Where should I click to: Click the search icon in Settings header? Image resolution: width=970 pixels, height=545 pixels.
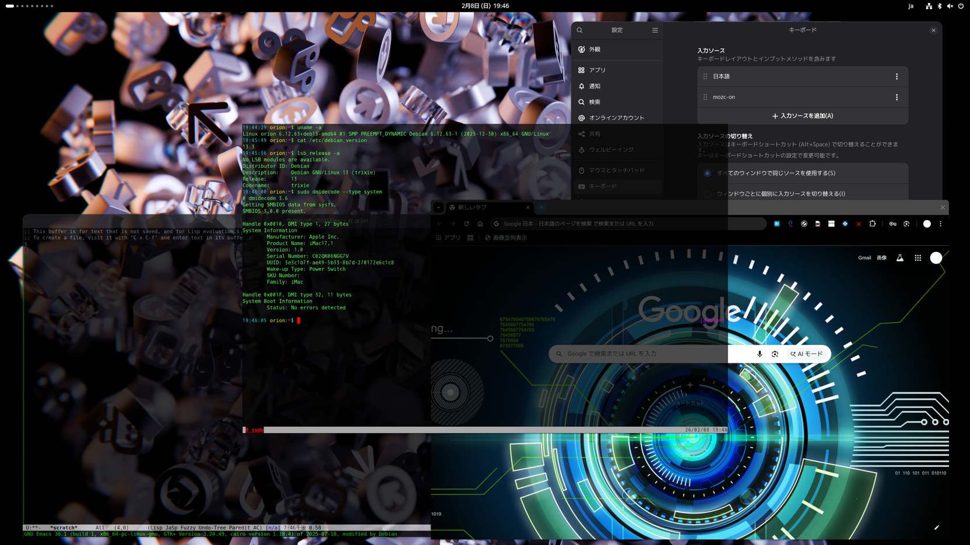click(x=579, y=30)
